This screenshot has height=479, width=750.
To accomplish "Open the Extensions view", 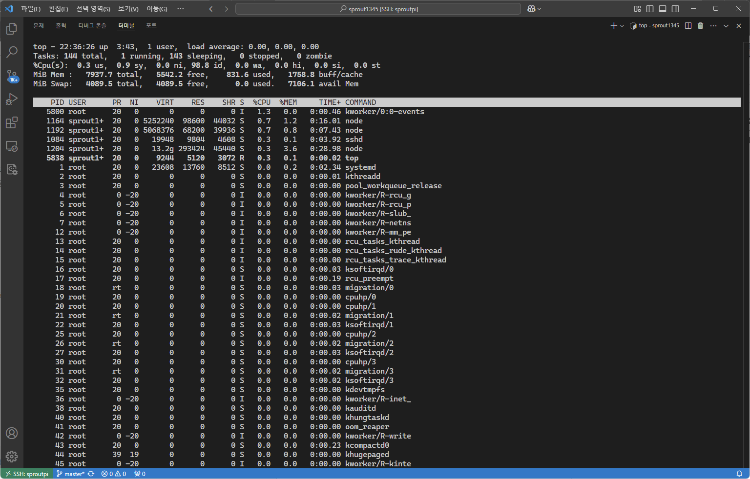I will point(12,122).
